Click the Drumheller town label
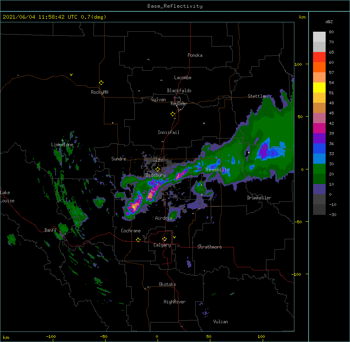The image size is (350, 342). click(259, 198)
